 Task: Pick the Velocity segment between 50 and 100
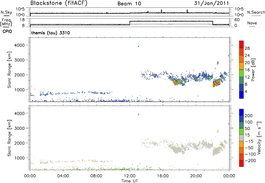coord(241,125)
